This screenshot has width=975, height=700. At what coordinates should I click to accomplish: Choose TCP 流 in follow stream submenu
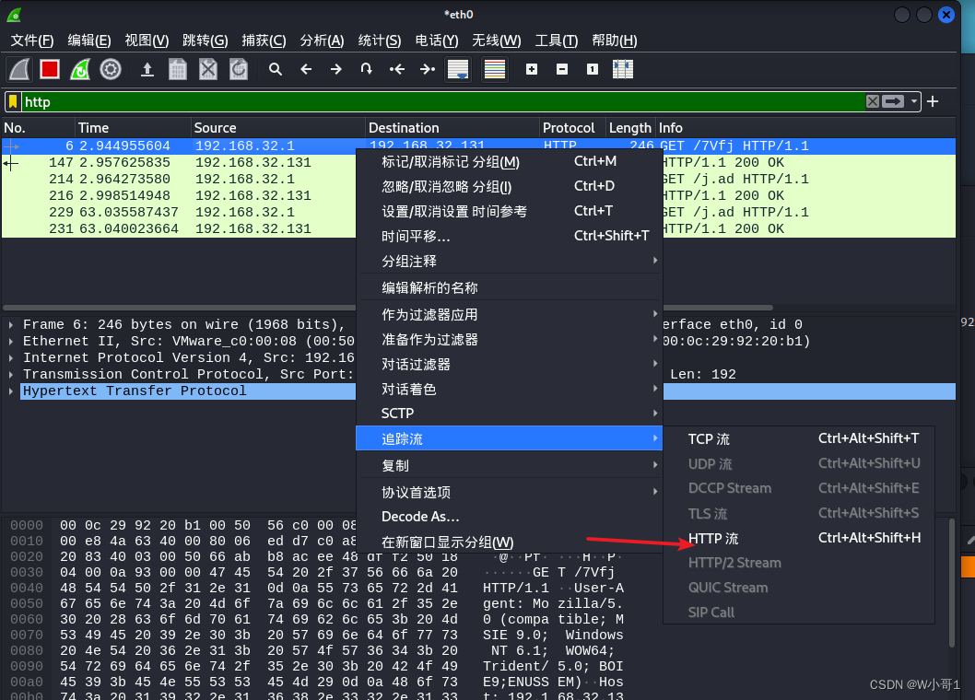[799, 439]
